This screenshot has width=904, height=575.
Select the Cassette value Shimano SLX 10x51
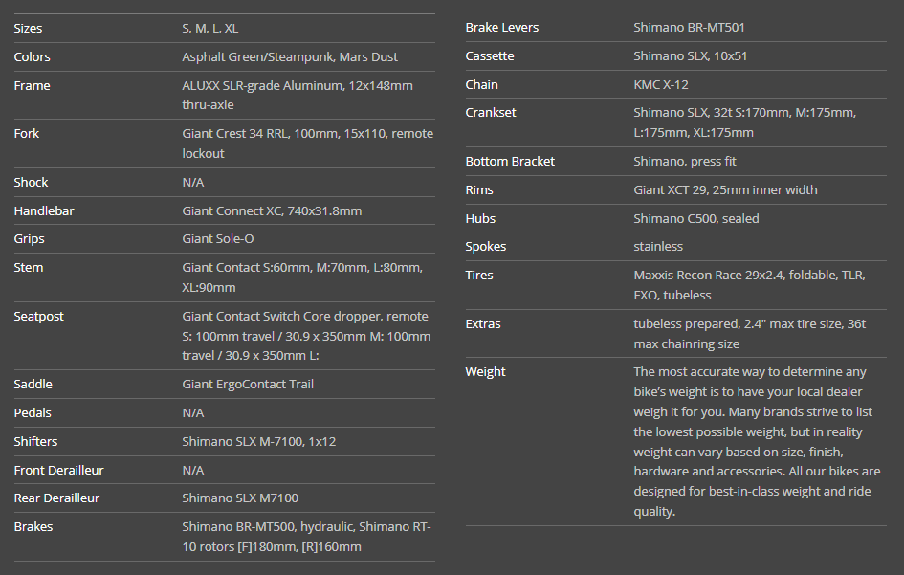pos(691,56)
